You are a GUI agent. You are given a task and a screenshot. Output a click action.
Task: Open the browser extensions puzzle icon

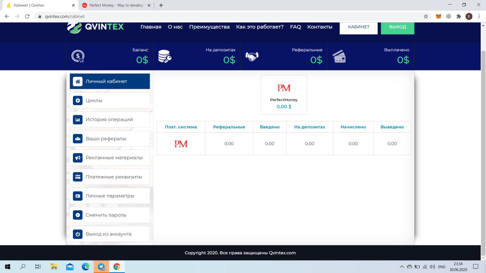click(459, 16)
